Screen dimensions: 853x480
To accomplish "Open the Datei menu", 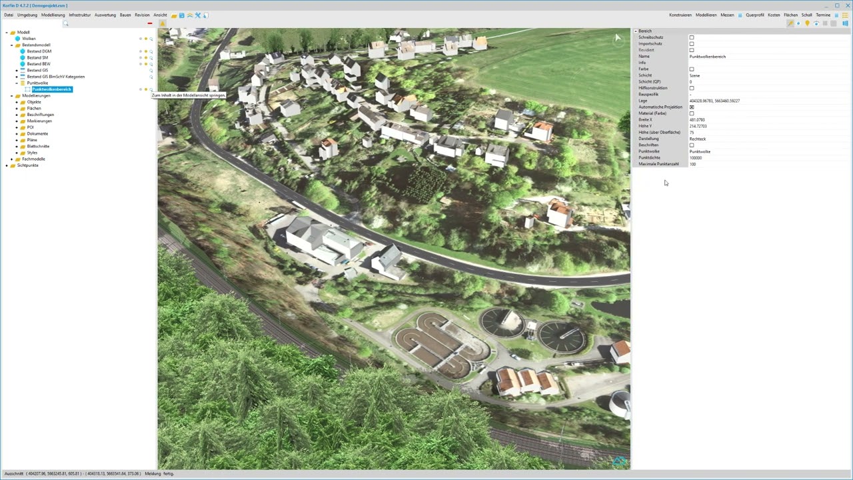I will pos(9,15).
